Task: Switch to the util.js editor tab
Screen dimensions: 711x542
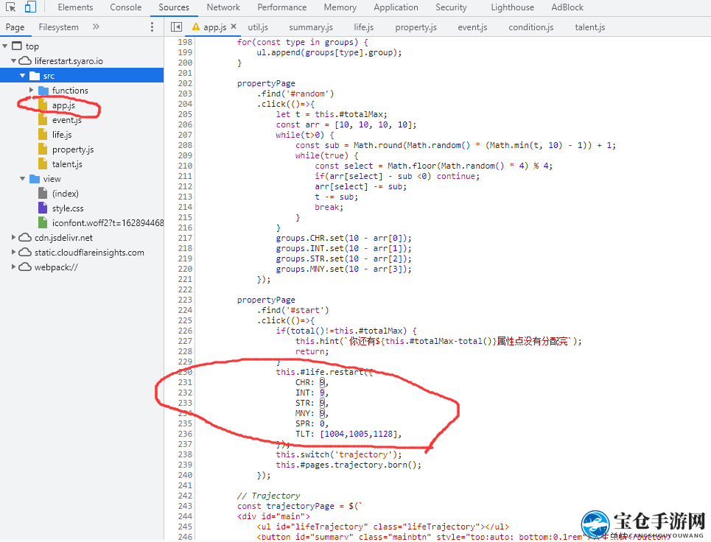Action: [258, 27]
